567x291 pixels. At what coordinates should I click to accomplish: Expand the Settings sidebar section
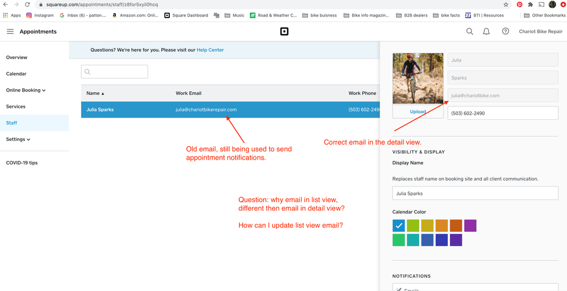[x=18, y=139]
